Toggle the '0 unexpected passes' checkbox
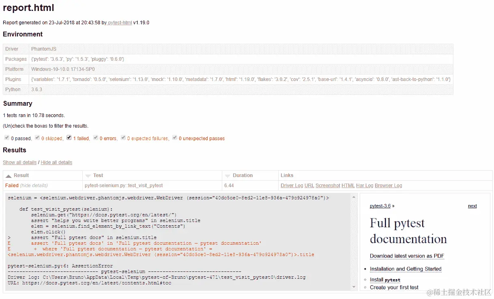The width and height of the screenshot is (494, 299). pyautogui.click(x=175, y=138)
